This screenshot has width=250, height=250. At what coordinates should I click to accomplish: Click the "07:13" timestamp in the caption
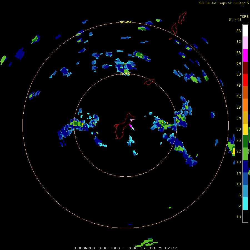click(x=171, y=248)
